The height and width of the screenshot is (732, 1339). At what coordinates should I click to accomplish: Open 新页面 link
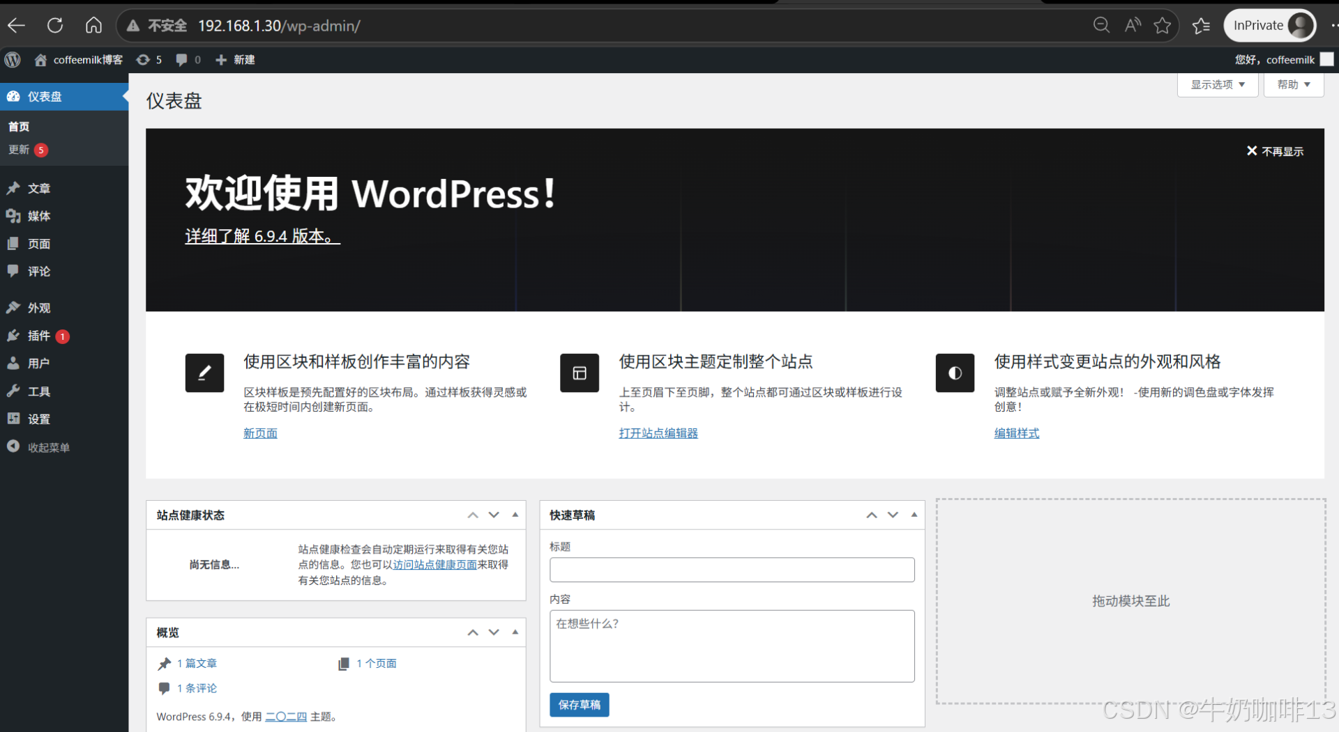260,433
